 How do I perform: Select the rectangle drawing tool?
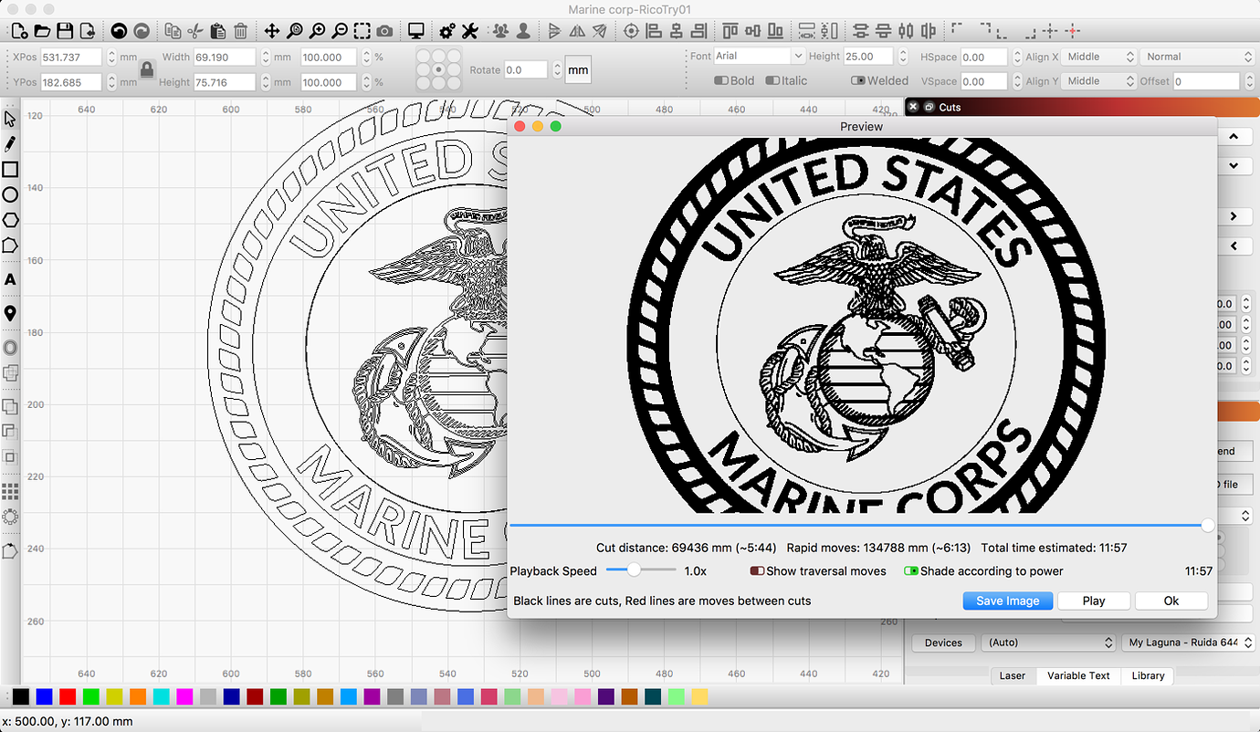coord(10,170)
